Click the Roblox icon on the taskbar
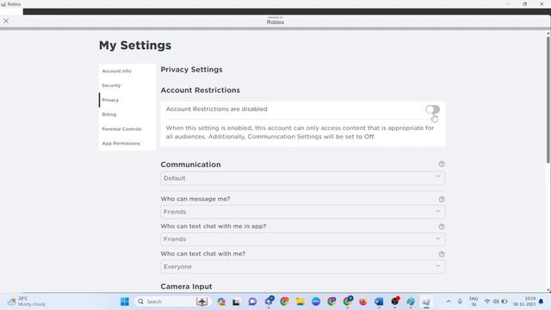This screenshot has height=310, width=551. [426, 301]
